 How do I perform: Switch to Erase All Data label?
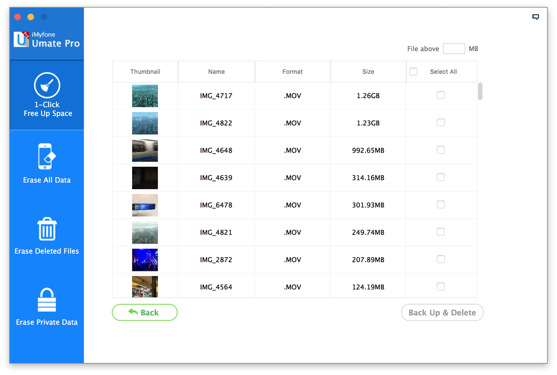(47, 180)
